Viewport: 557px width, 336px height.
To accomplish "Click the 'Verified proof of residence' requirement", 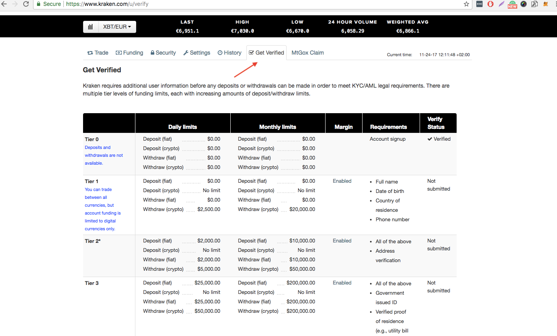I will 392,321.
